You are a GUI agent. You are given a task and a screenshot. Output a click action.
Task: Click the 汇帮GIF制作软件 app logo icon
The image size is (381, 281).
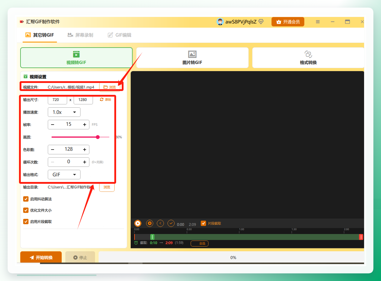22,22
